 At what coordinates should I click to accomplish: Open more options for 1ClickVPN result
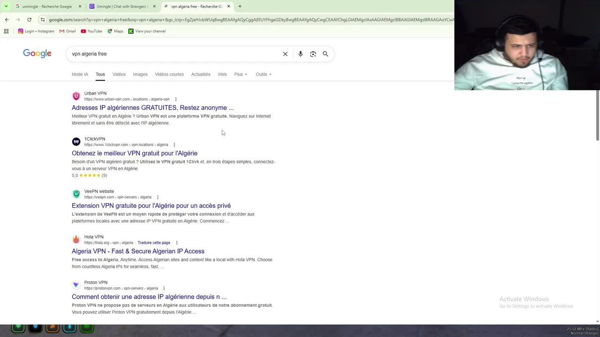tap(174, 145)
